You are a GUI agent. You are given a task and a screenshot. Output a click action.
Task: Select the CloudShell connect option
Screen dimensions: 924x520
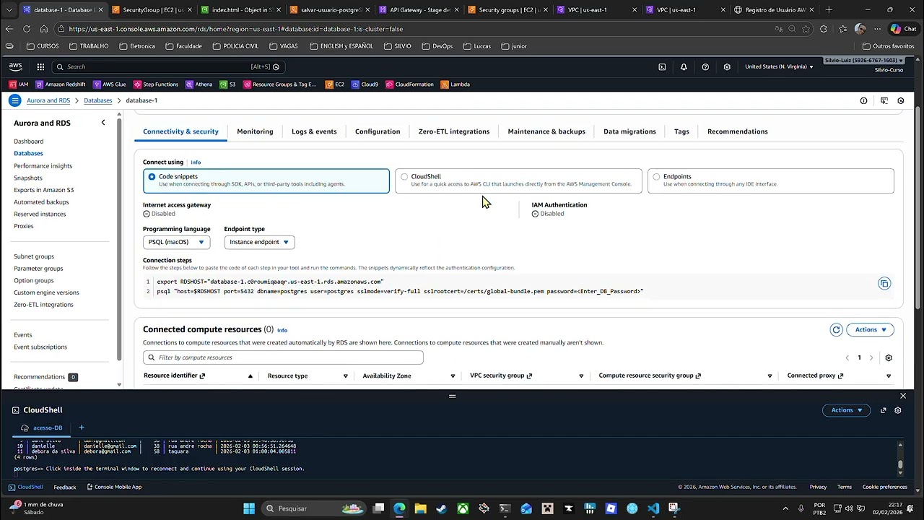518,181
